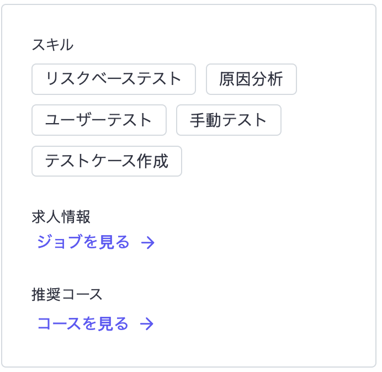Follow the blue link under 推奨コース
Image resolution: width=382 pixels, height=372 pixels.
coord(83,323)
